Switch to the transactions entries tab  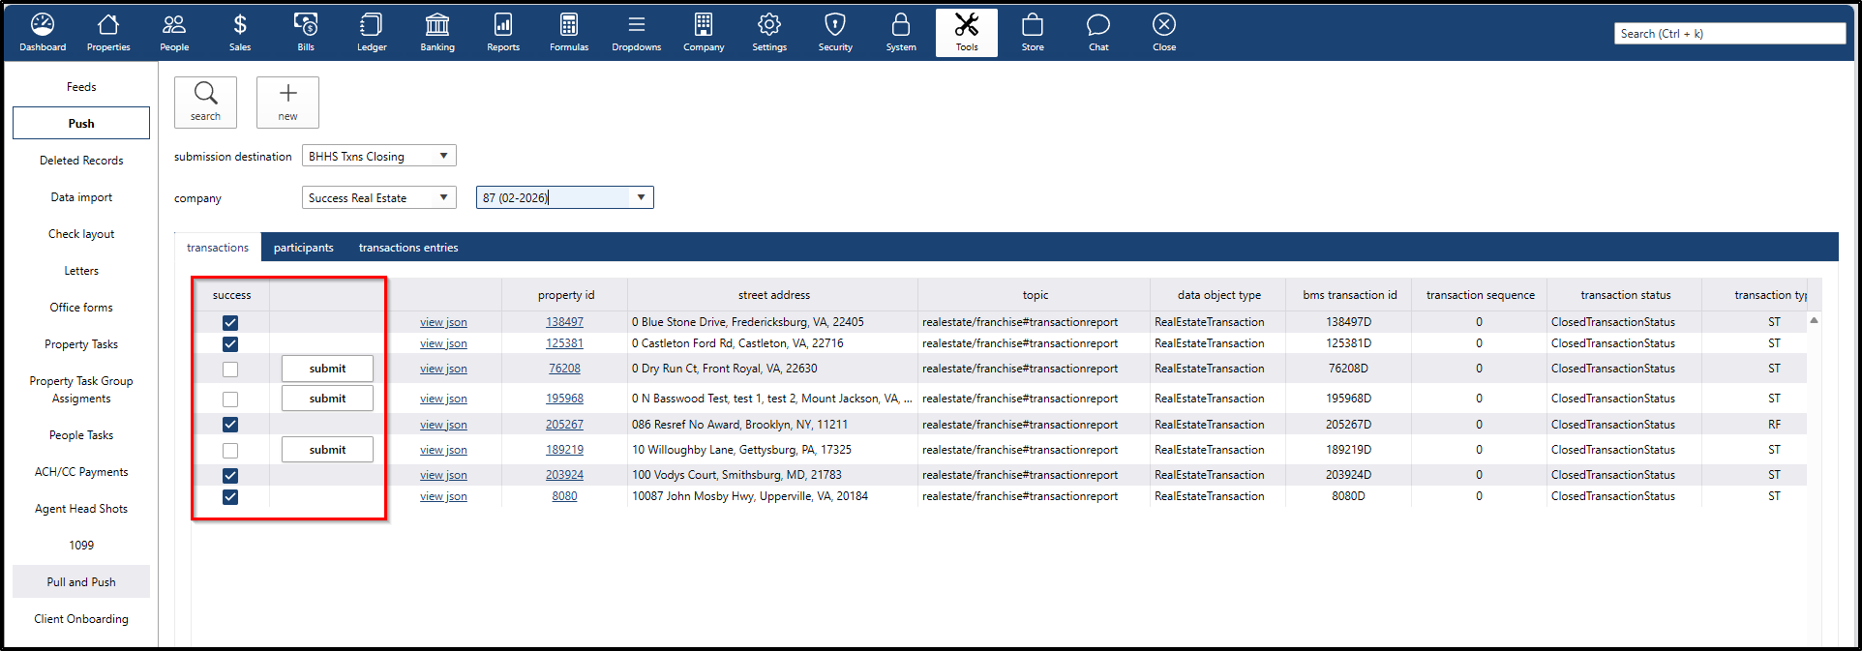point(408,248)
